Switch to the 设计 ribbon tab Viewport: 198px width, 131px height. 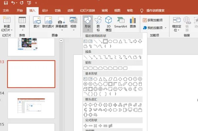[x=45, y=11]
